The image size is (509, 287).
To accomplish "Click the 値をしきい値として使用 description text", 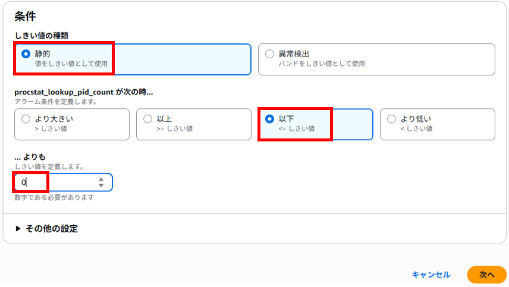I will coord(71,64).
